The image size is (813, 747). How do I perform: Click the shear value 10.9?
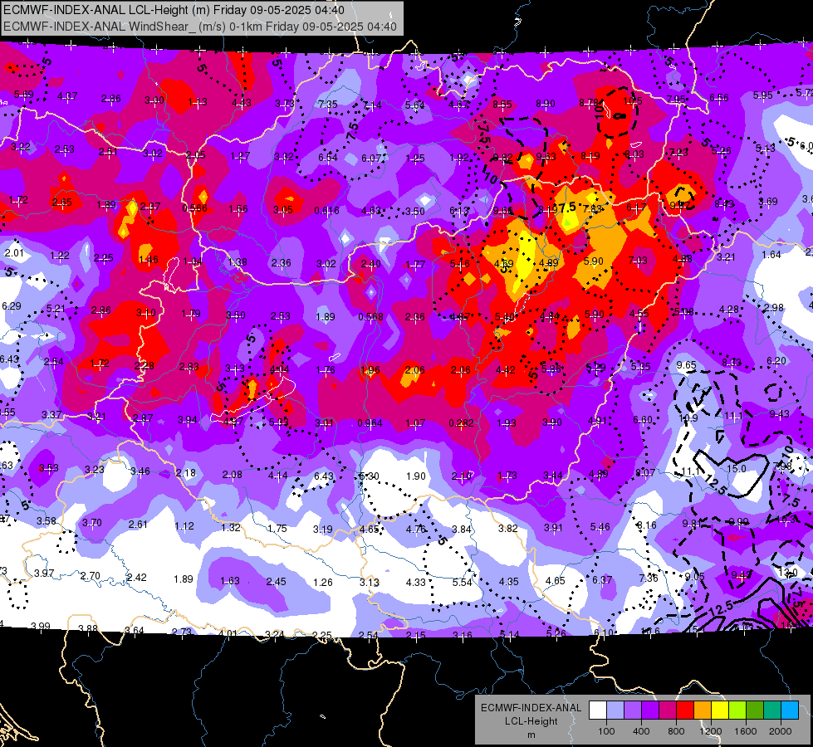(688, 417)
